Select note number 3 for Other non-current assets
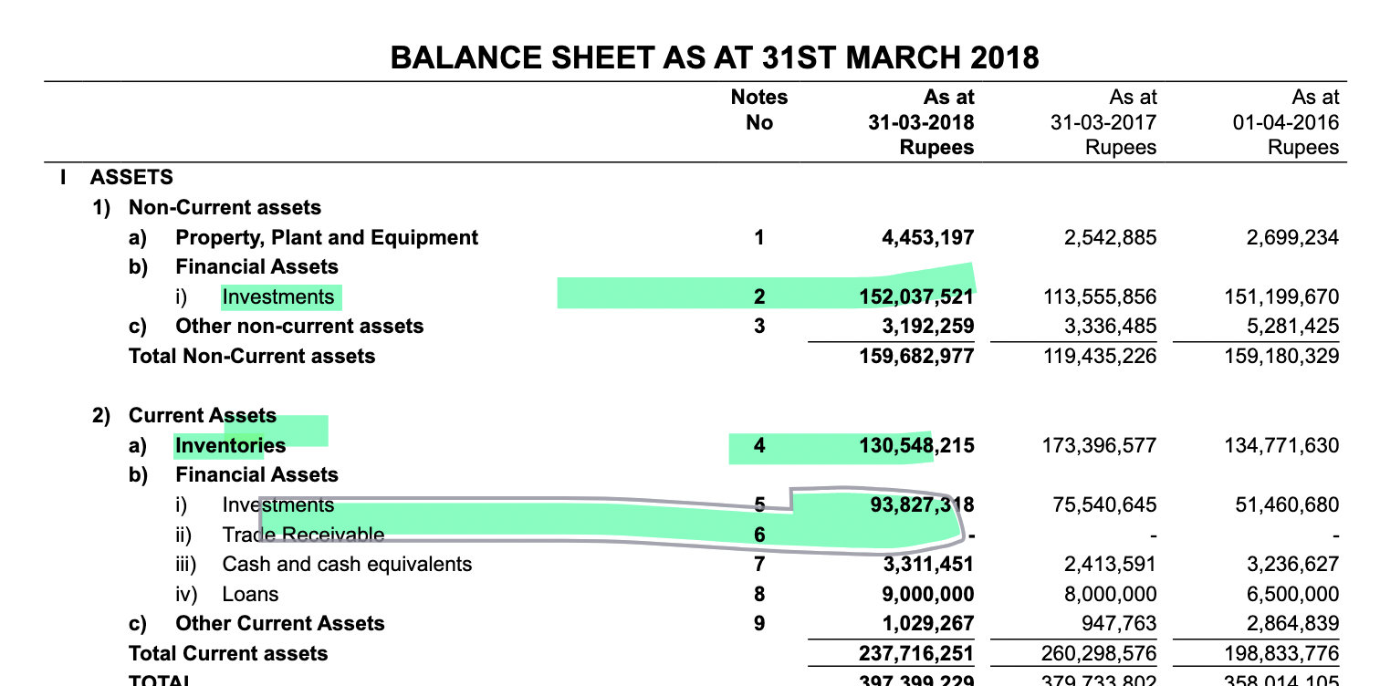Screen dimensions: 1380x686 (x=759, y=327)
